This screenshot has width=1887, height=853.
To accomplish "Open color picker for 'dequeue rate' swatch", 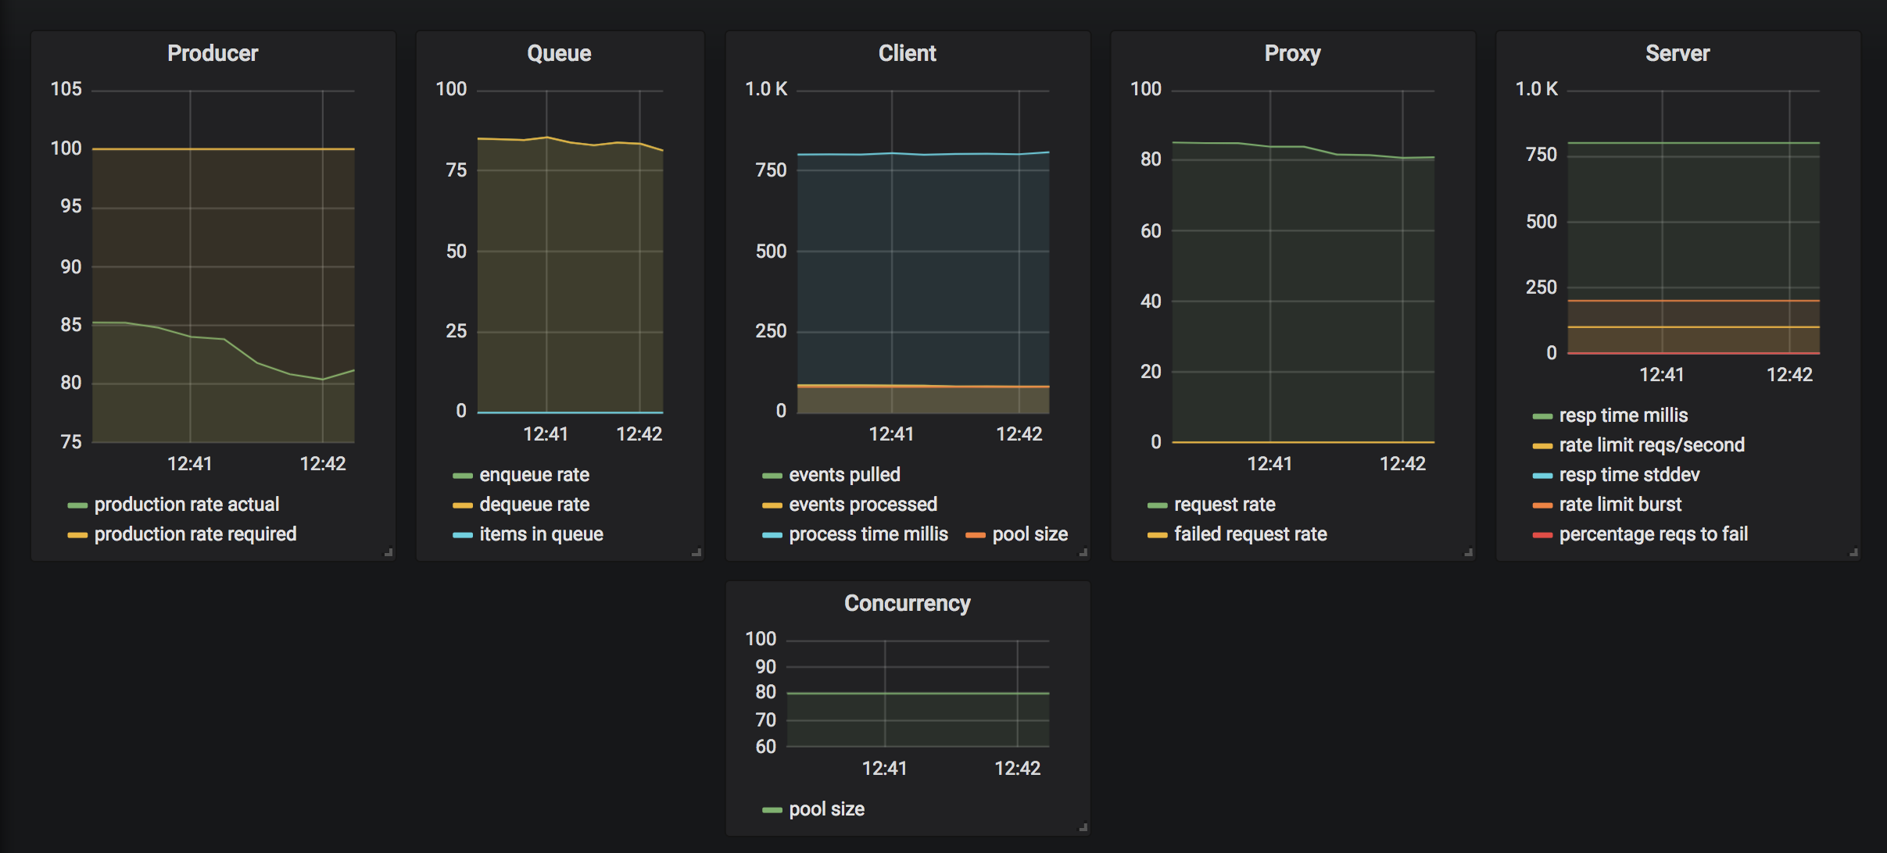I will [x=462, y=505].
